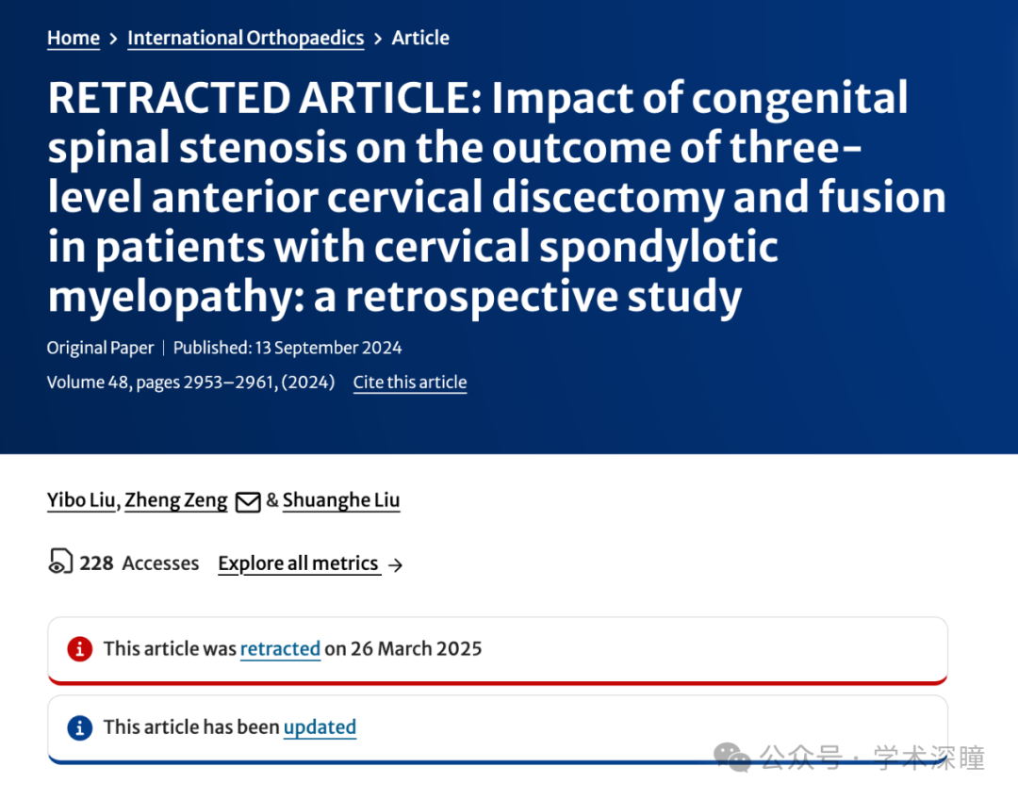Open Cite this article link

coord(410,383)
